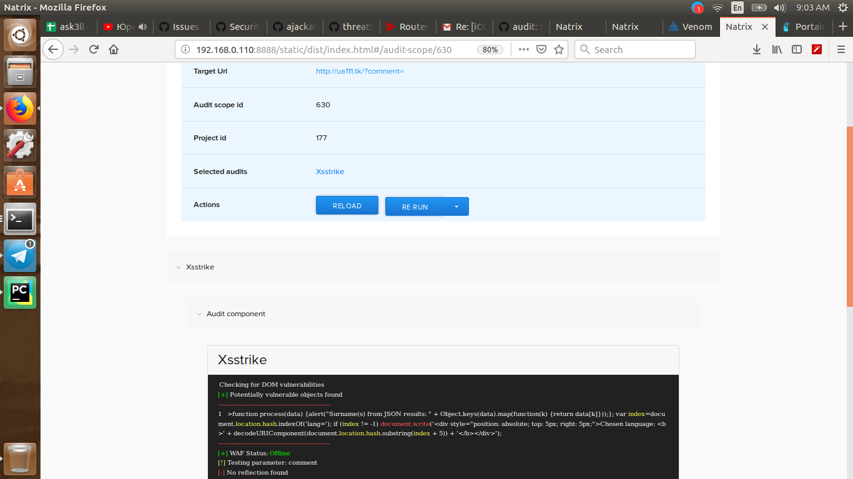This screenshot has height=479, width=853.
Task: Click the RE RUN button
Action: click(x=415, y=206)
